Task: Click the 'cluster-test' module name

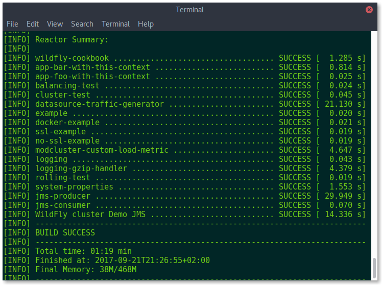Action: pos(63,95)
